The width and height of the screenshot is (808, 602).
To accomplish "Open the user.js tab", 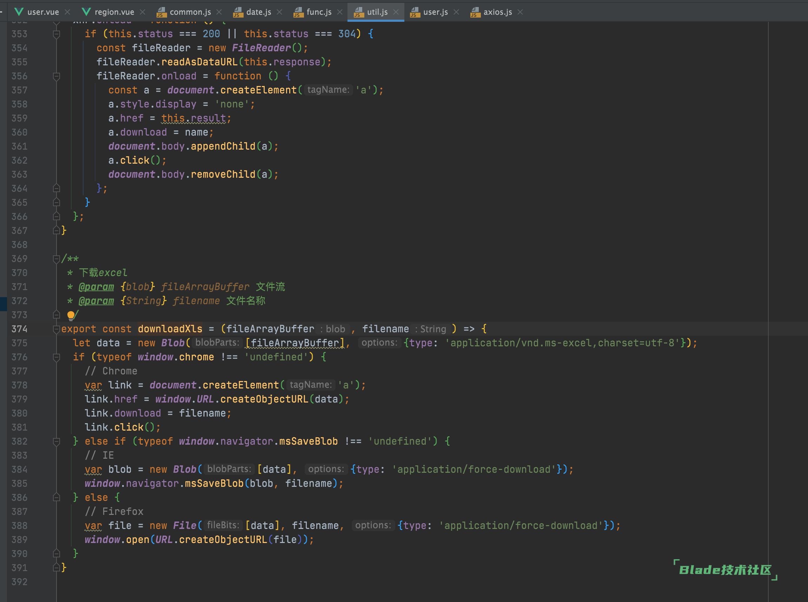I will click(435, 12).
